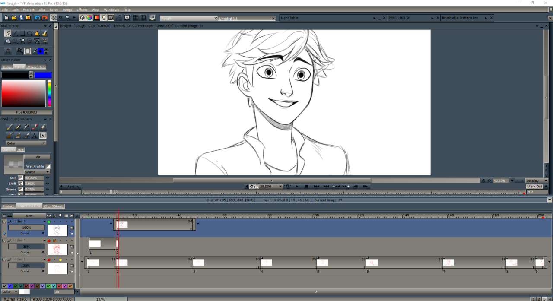Select the rectangle tool in Main Panel
Screen dimensions: 553x301
(x=22, y=33)
